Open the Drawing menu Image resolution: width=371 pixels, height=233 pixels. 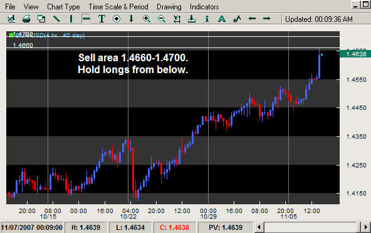(x=169, y=7)
